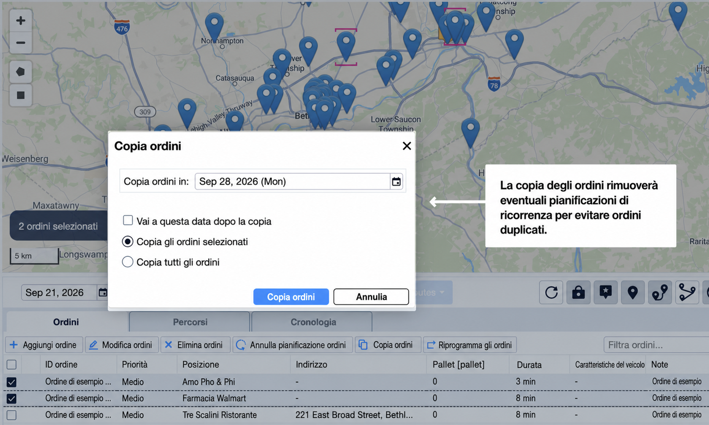Uncheck the Farmacia Walmart order
This screenshot has width=709, height=425.
(12, 398)
